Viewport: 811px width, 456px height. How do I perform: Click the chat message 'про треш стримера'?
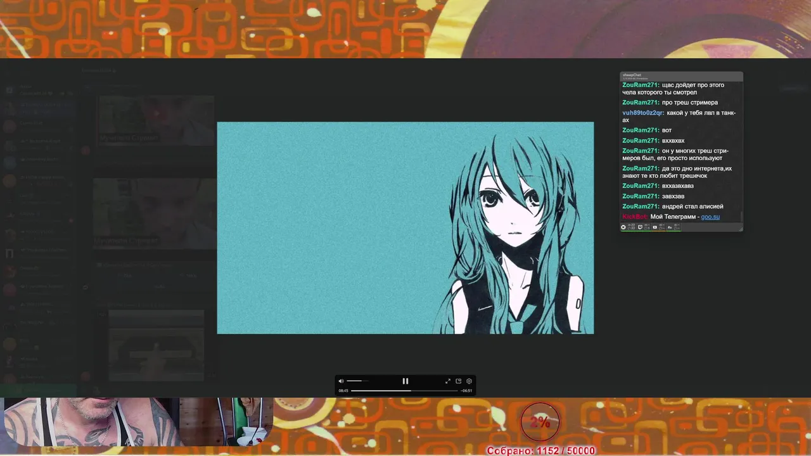click(x=690, y=103)
